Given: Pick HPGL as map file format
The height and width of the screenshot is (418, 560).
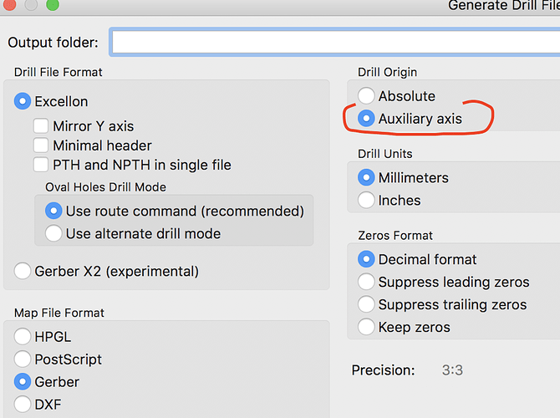Looking at the screenshot, I should point(23,337).
